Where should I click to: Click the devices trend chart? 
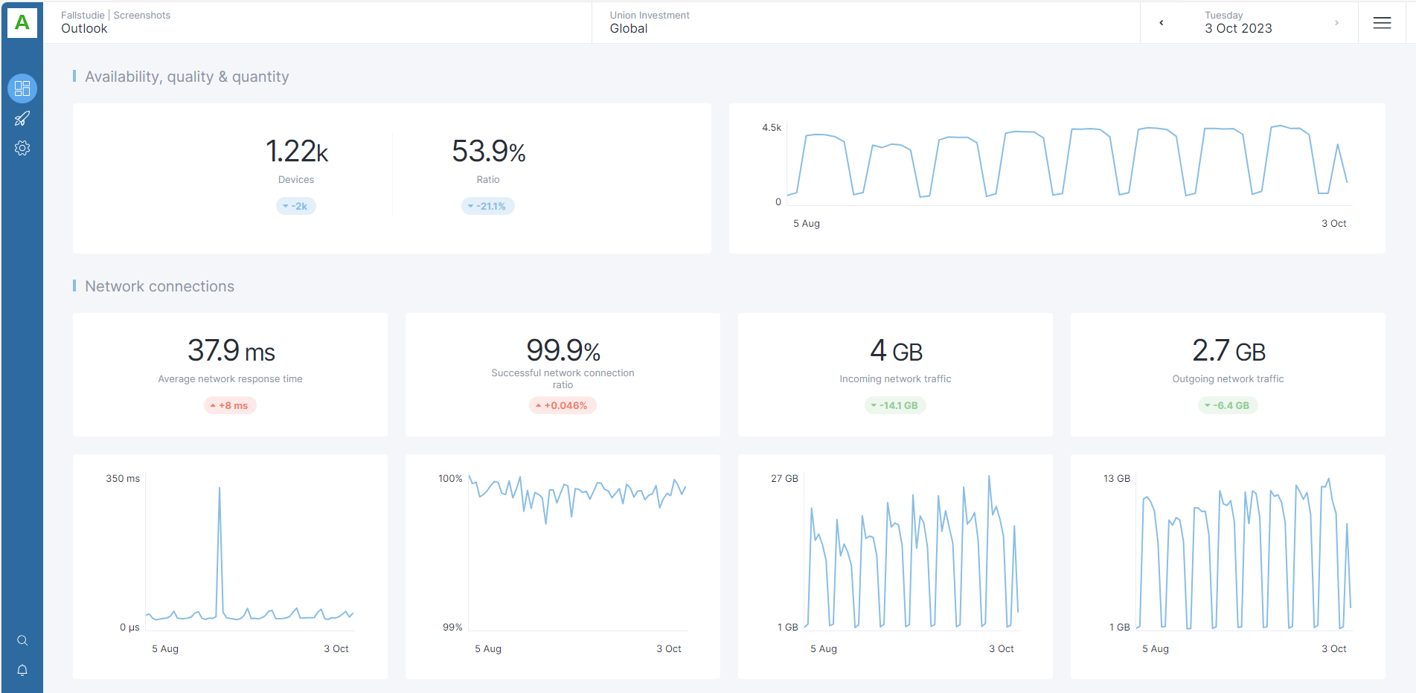(1057, 178)
